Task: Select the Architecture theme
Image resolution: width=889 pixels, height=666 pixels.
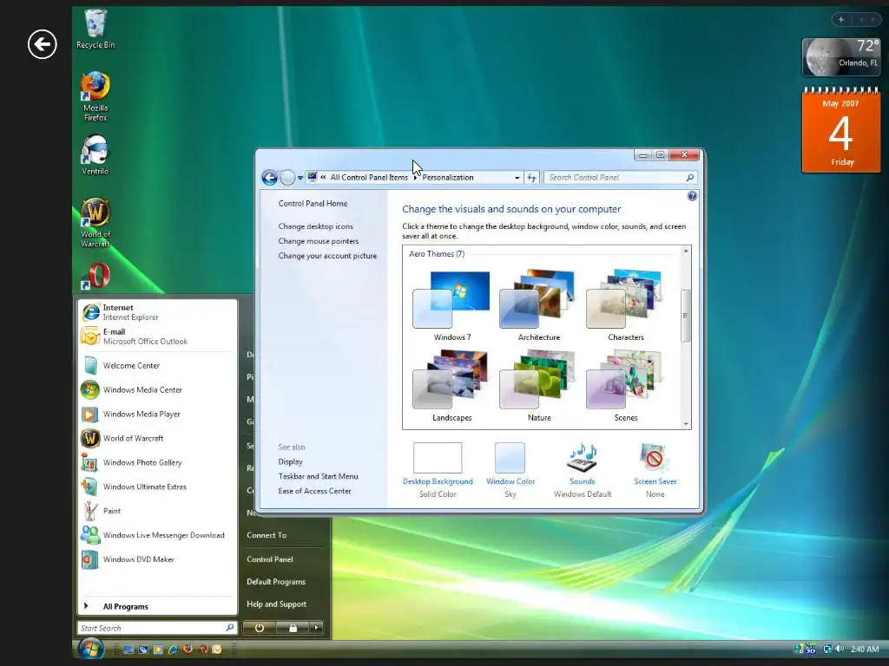Action: click(538, 306)
